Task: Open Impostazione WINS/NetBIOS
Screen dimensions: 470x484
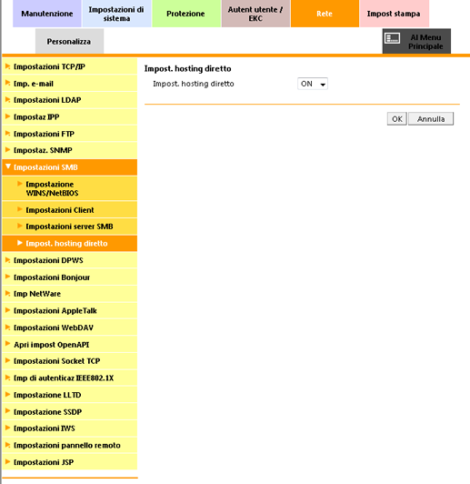Action: [x=70, y=188]
